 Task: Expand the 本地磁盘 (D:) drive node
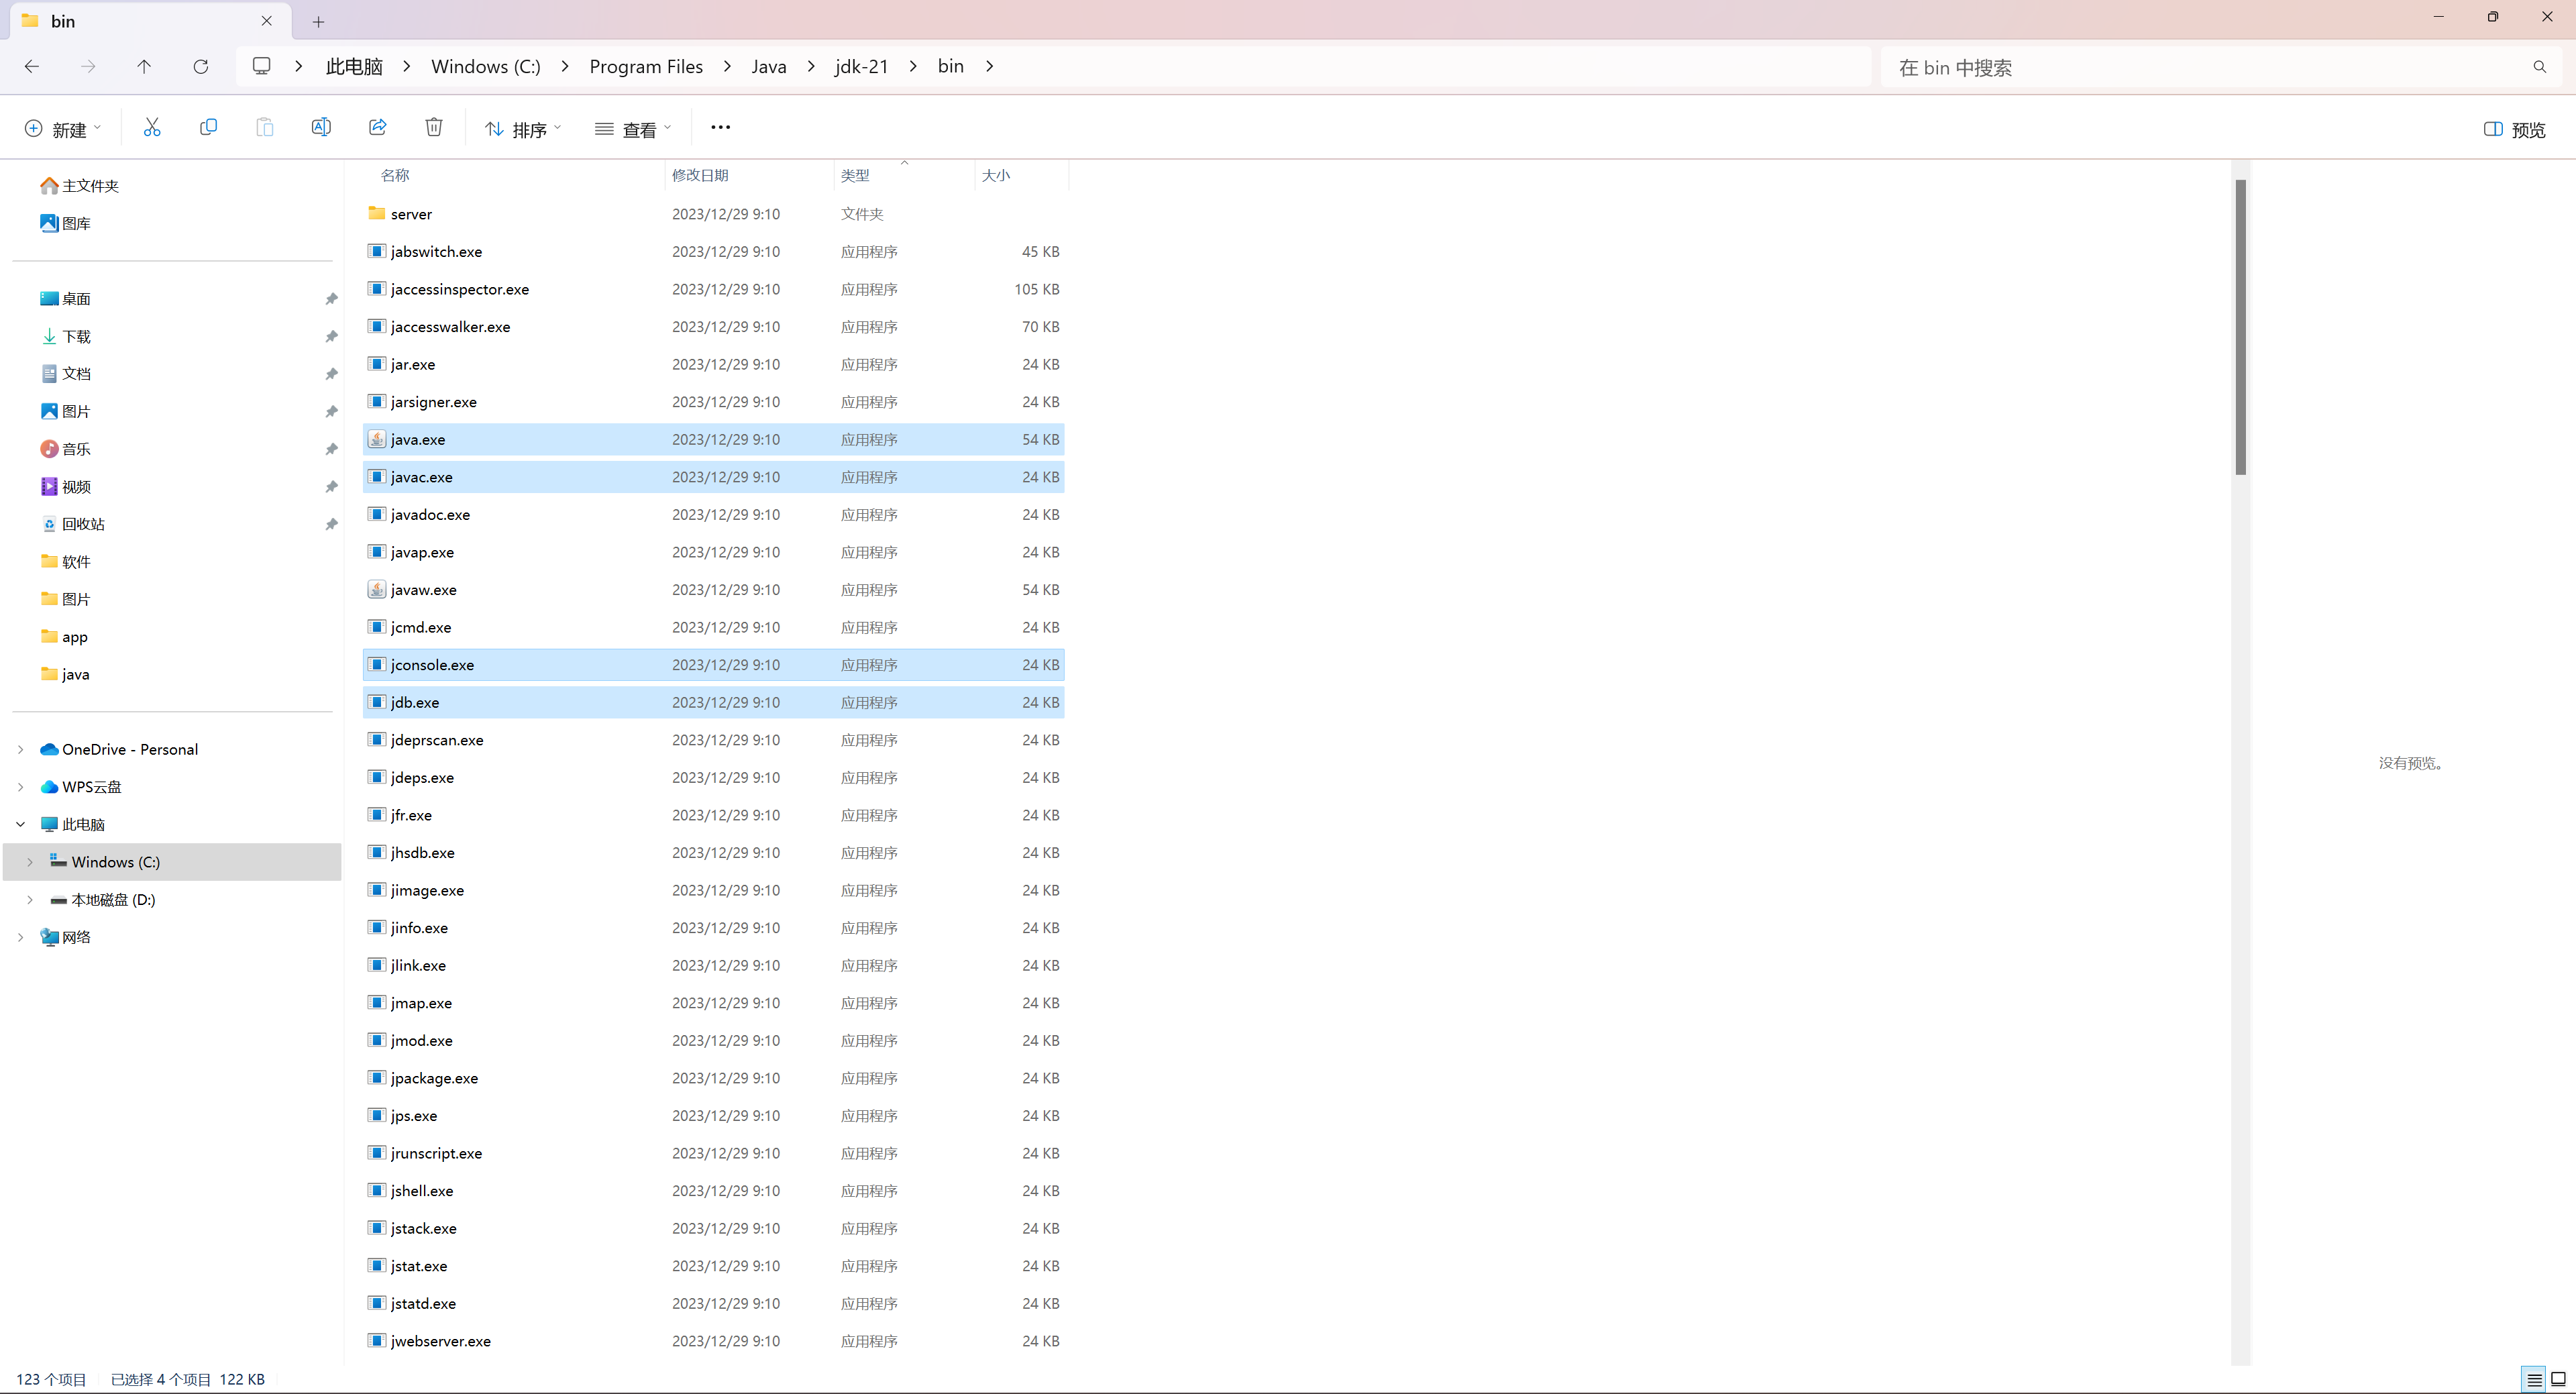(30, 899)
